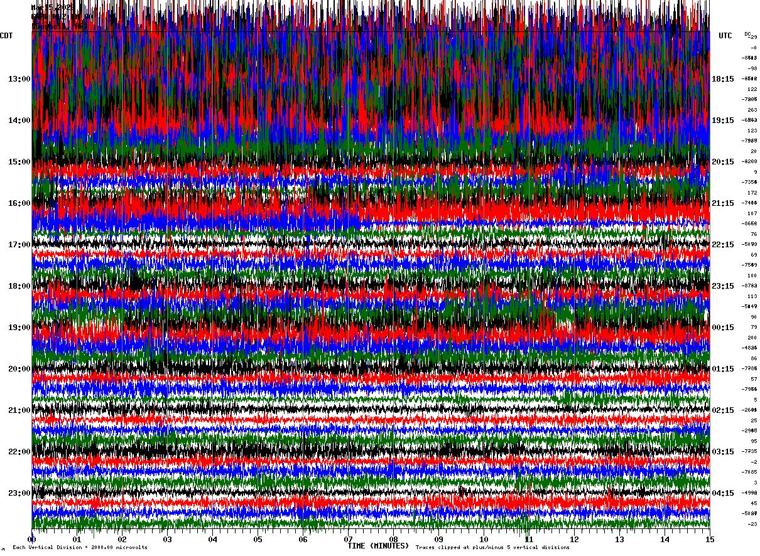This screenshot has width=760, height=556.
Task: Pick the 20:15 UTC time label
Action: tap(722, 162)
